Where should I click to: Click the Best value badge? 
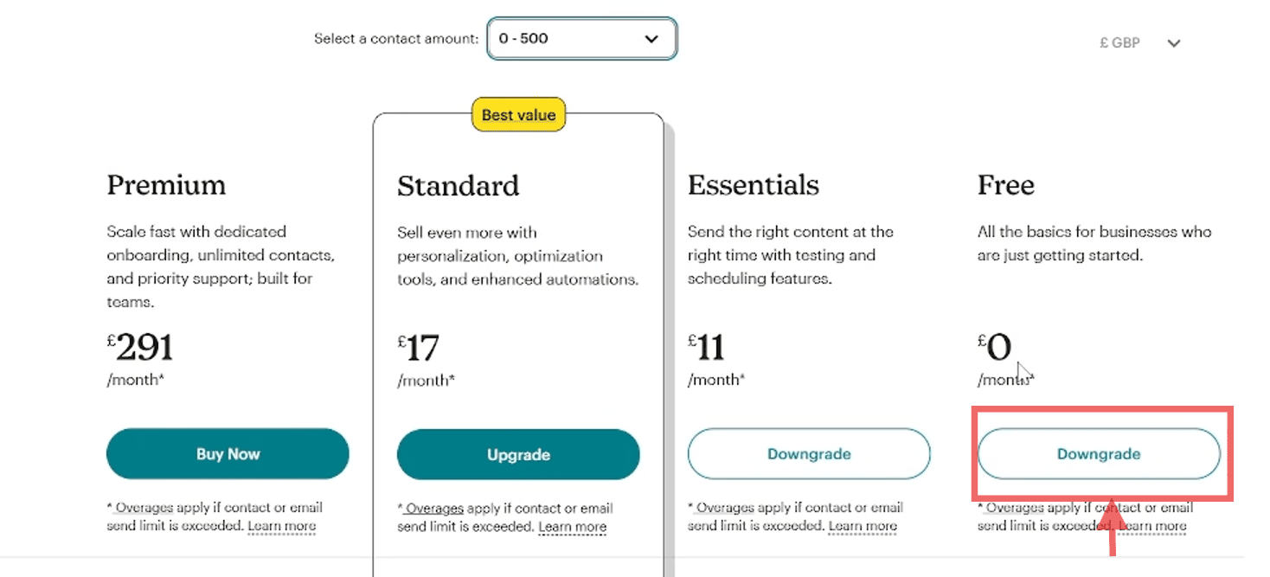(517, 114)
